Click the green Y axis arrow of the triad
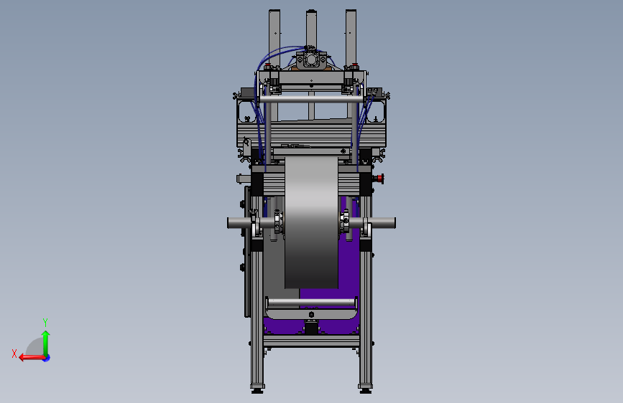 [x=46, y=343]
